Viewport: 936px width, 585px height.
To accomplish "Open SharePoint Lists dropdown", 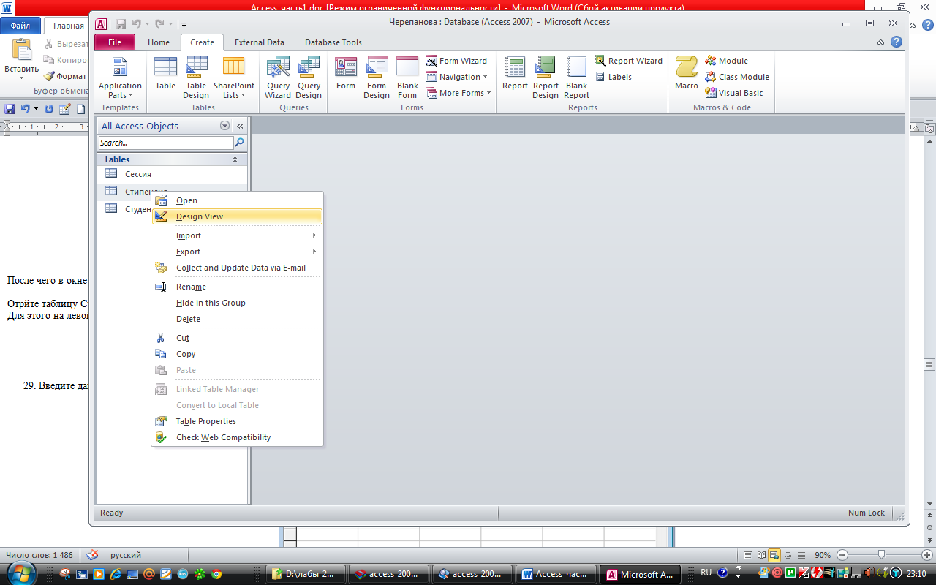I will (x=234, y=78).
